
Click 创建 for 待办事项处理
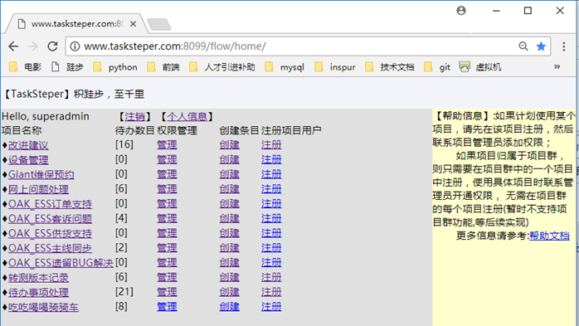tap(229, 292)
